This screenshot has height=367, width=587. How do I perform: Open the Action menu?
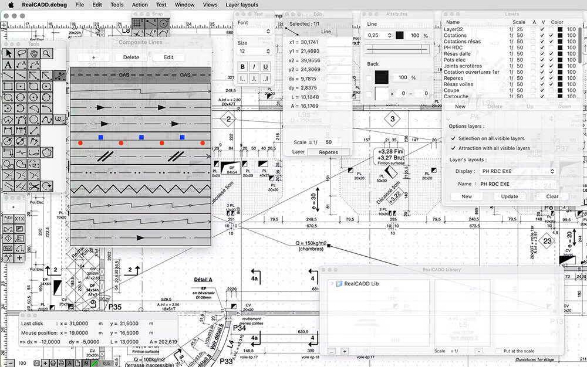pyautogui.click(x=140, y=5)
